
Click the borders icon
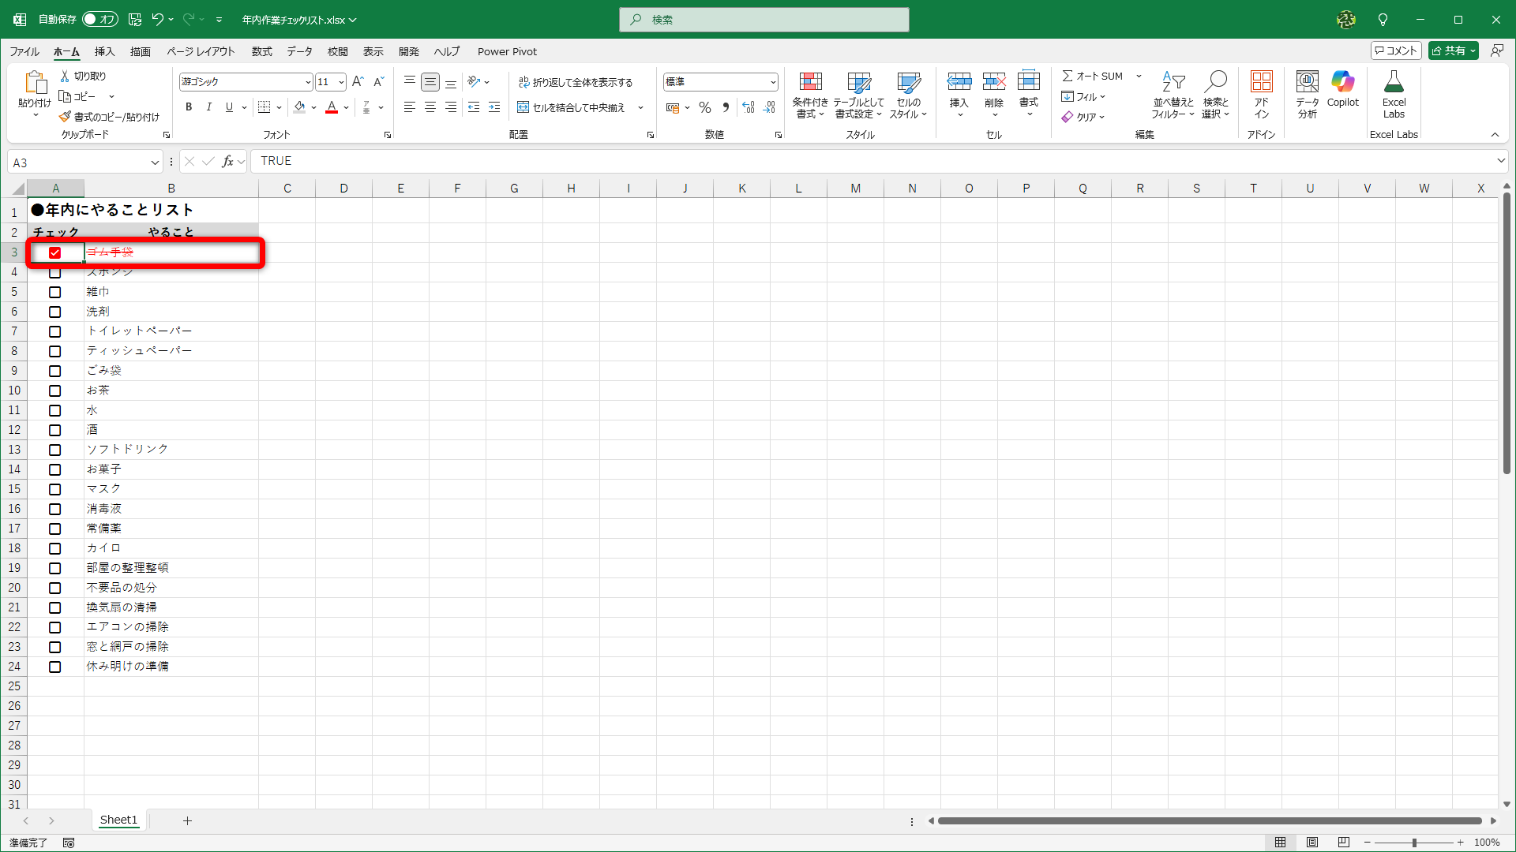[x=265, y=107]
